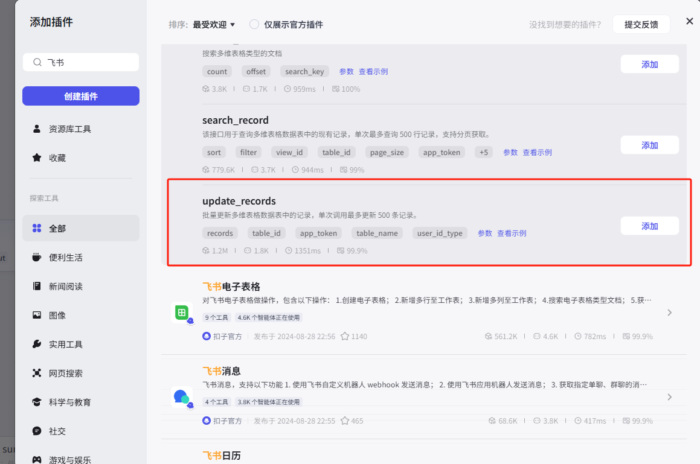Click the 4个工具 badge

click(x=216, y=402)
